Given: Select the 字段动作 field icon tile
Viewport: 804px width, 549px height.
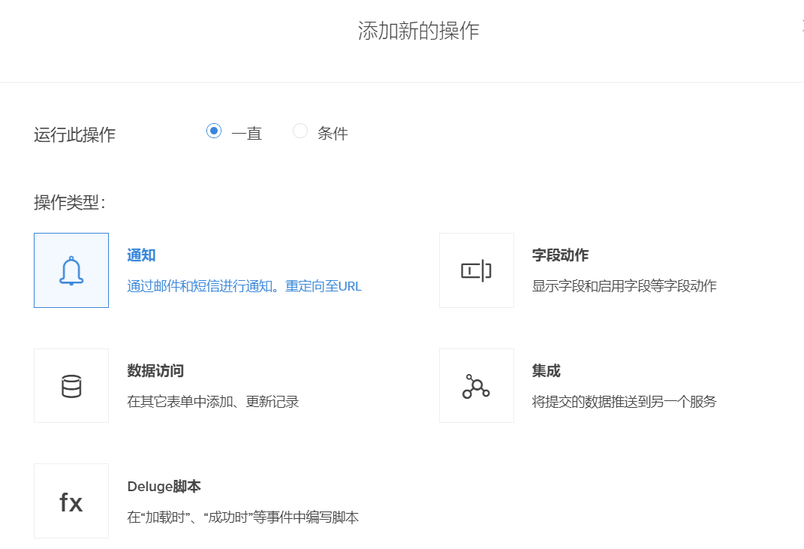Looking at the screenshot, I should (x=476, y=270).
